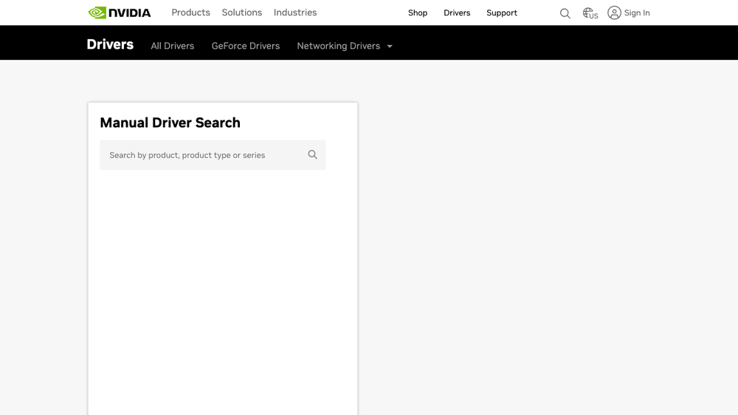Focus the product search input field
The height and width of the screenshot is (415, 738).
point(213,155)
